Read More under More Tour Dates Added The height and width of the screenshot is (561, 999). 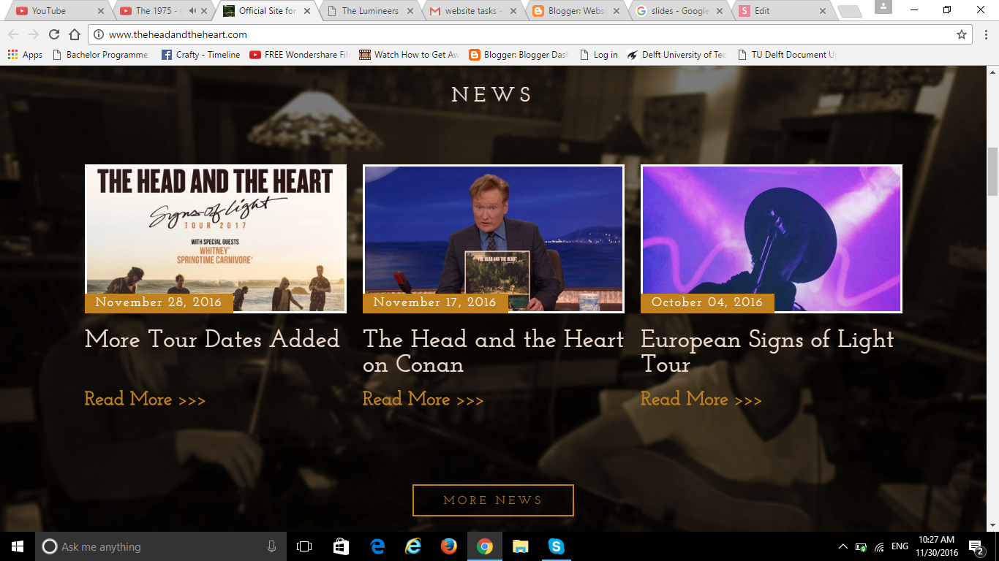(145, 399)
